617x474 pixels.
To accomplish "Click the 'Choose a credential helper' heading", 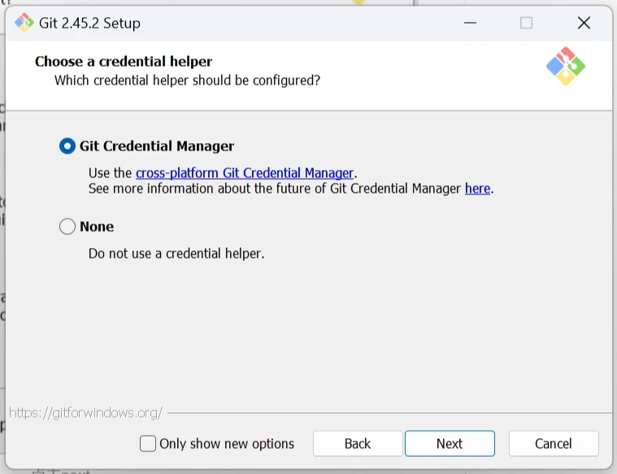I will 124,62.
